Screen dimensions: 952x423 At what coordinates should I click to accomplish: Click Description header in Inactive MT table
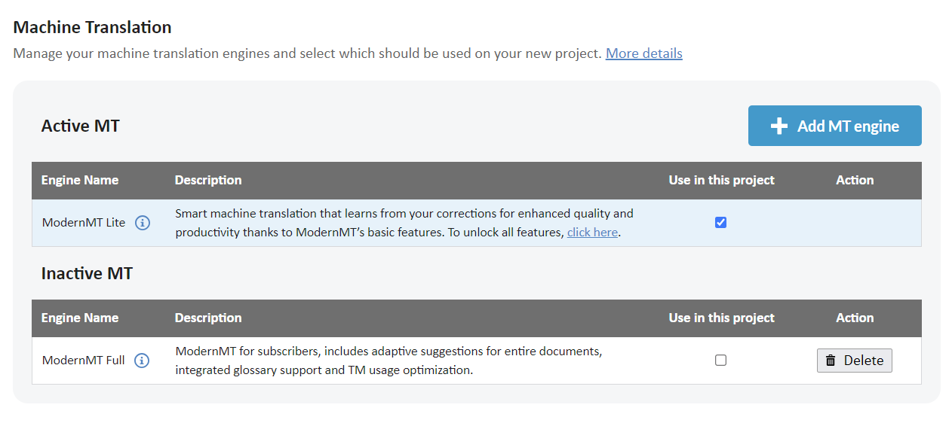point(208,318)
